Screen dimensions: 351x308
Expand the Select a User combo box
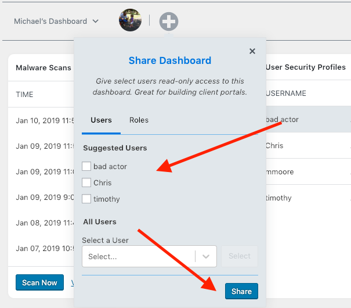(x=139, y=256)
